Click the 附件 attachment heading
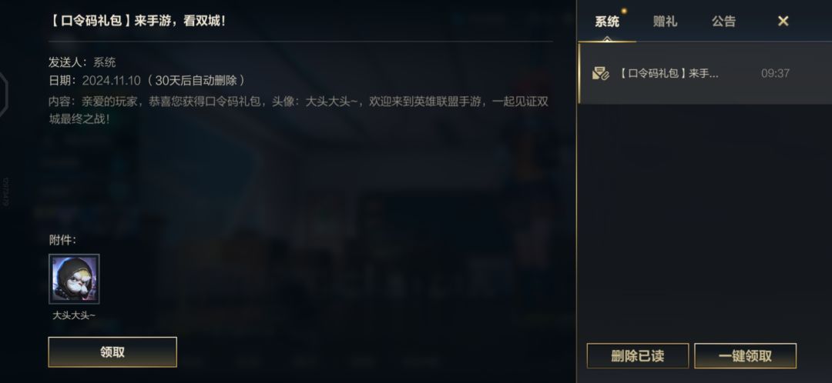 (x=62, y=240)
